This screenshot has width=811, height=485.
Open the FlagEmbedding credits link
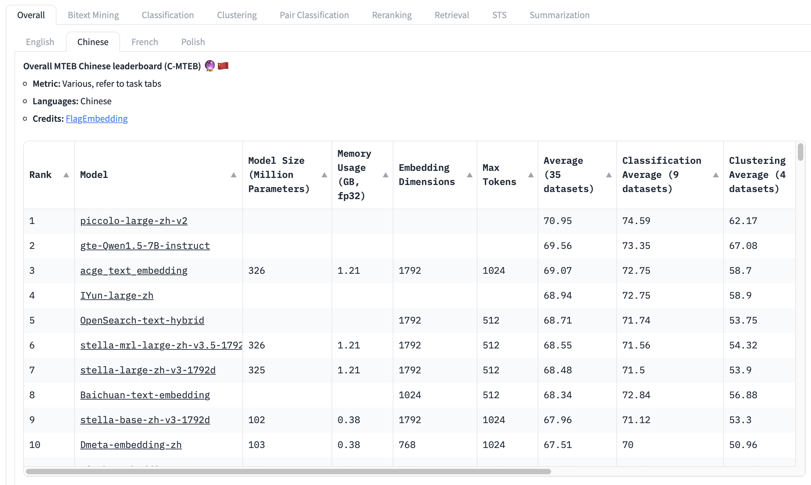tap(96, 118)
